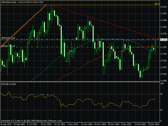
Task: Click the 11 Nov 2009 date label
Action: [87, 124]
